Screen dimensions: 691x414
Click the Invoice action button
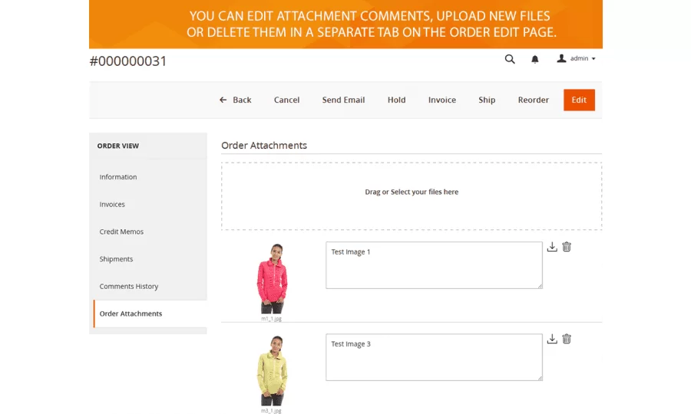tap(441, 100)
